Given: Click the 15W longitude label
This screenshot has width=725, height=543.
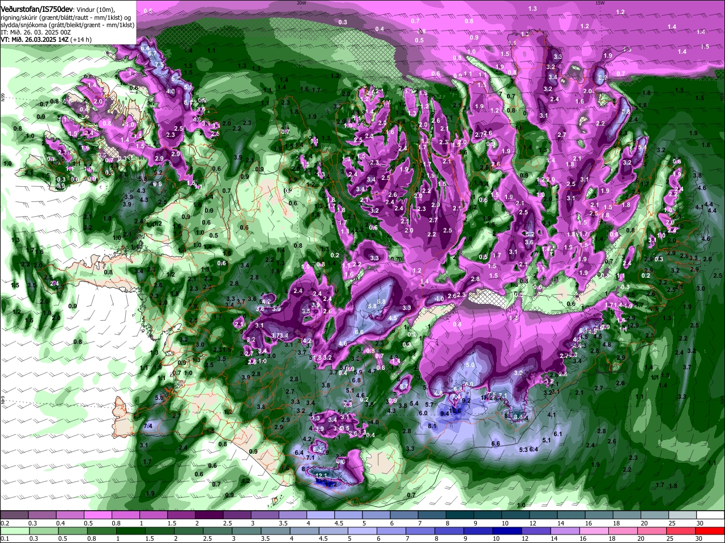Looking at the screenshot, I should point(600,2).
